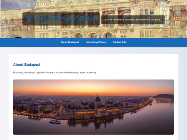Click the Parliament dome in the panorama
The height and width of the screenshot is (140, 187).
98,97
